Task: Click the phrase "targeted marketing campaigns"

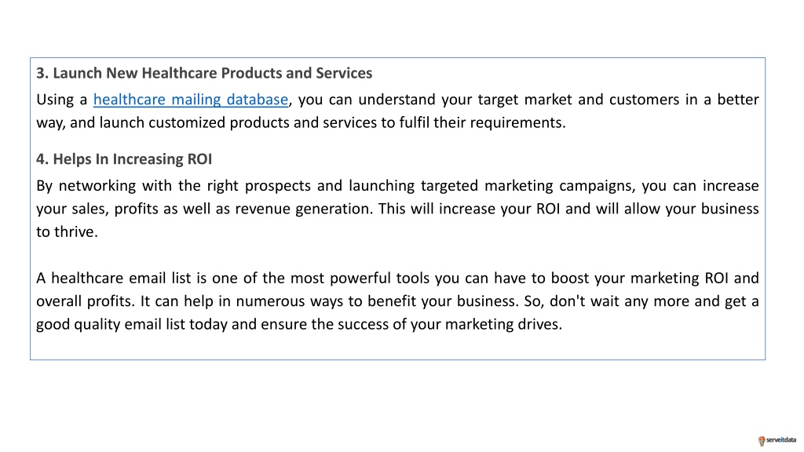Action: pyautogui.click(x=528, y=185)
